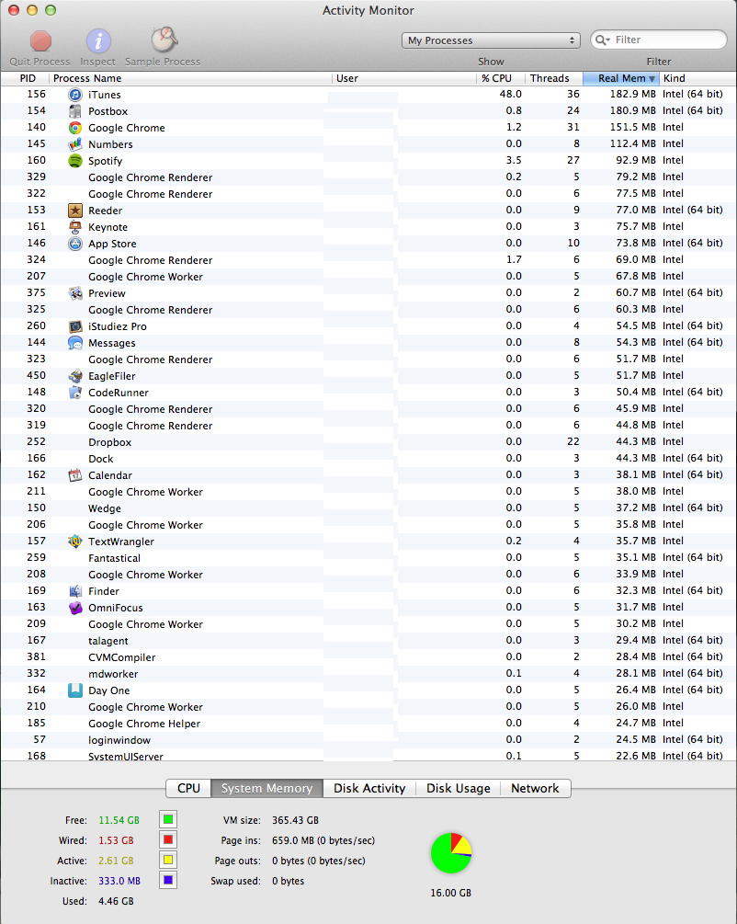Image resolution: width=737 pixels, height=924 pixels.
Task: Select the CVMCompiler process row
Action: point(368,657)
